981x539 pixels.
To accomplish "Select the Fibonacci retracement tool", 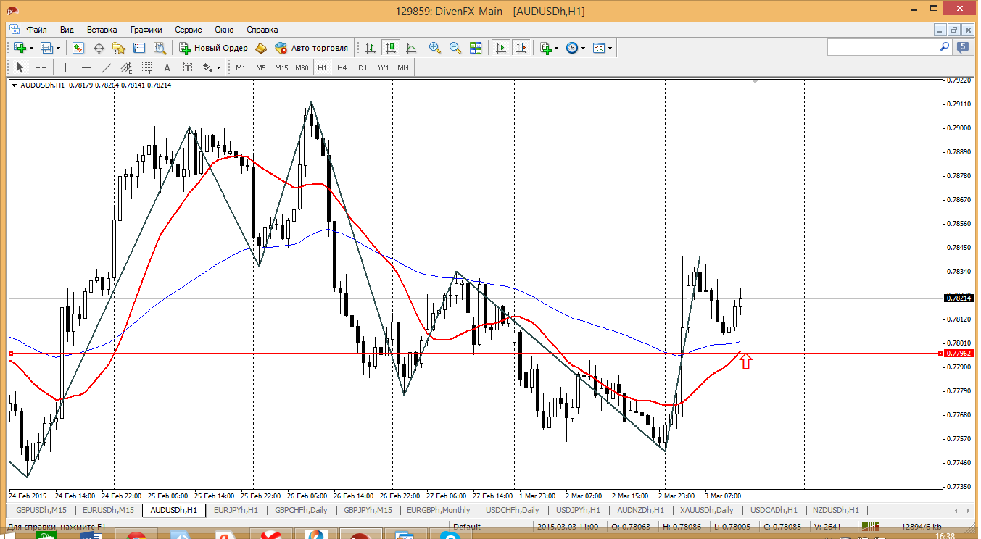I will tap(147, 67).
